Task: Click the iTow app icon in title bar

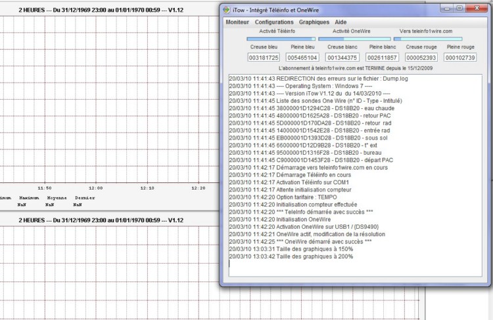Action: [226, 9]
